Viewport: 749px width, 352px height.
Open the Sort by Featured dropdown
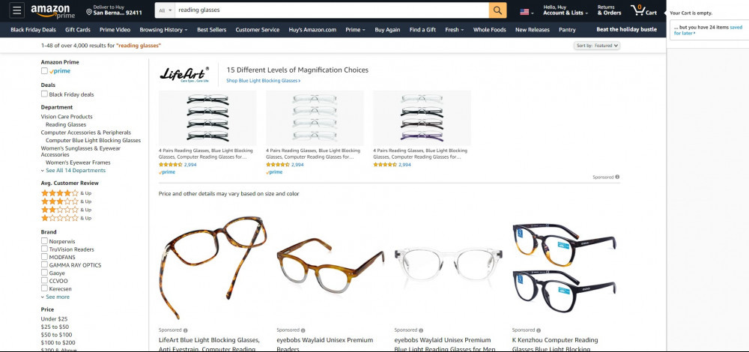coord(597,46)
